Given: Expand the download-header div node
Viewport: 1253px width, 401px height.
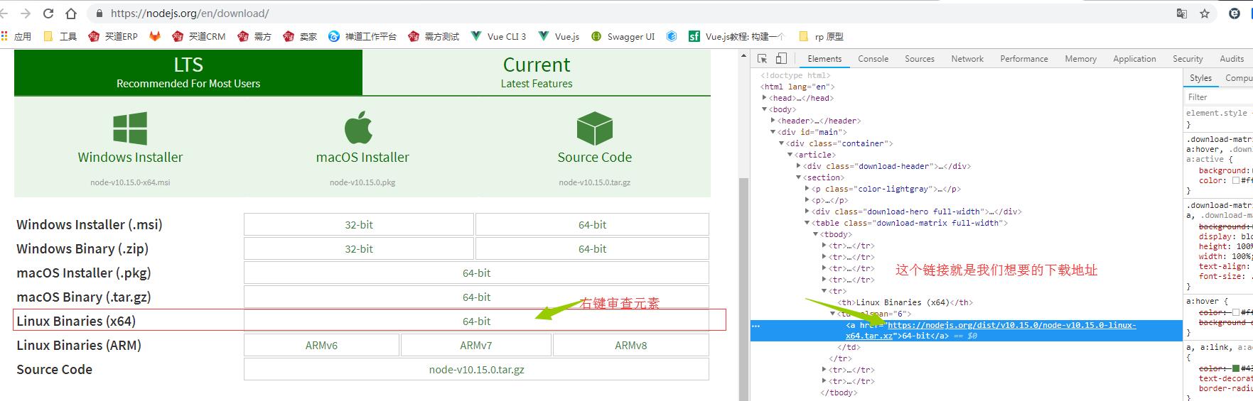Looking at the screenshot, I should [799, 166].
